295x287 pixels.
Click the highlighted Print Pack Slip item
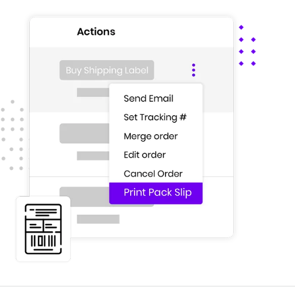pos(156,193)
